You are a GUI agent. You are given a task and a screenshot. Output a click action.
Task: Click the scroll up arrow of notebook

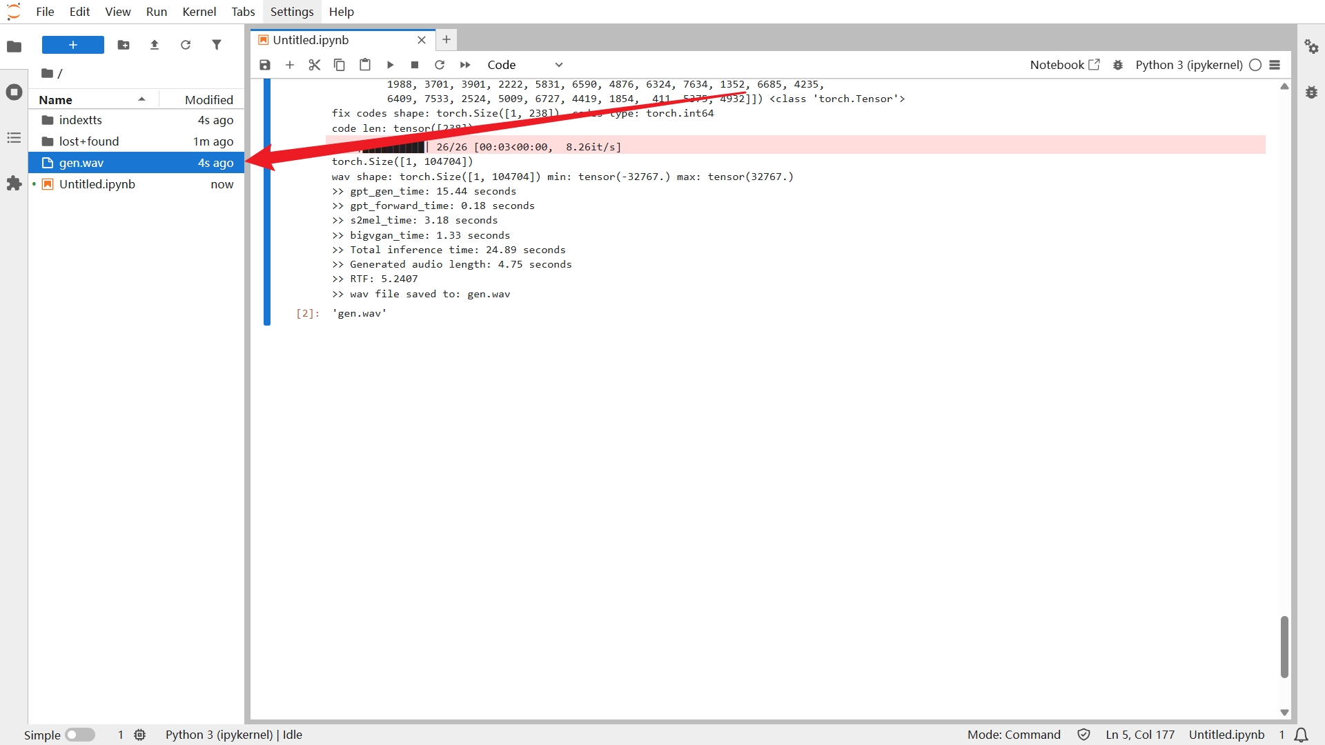[1284, 86]
